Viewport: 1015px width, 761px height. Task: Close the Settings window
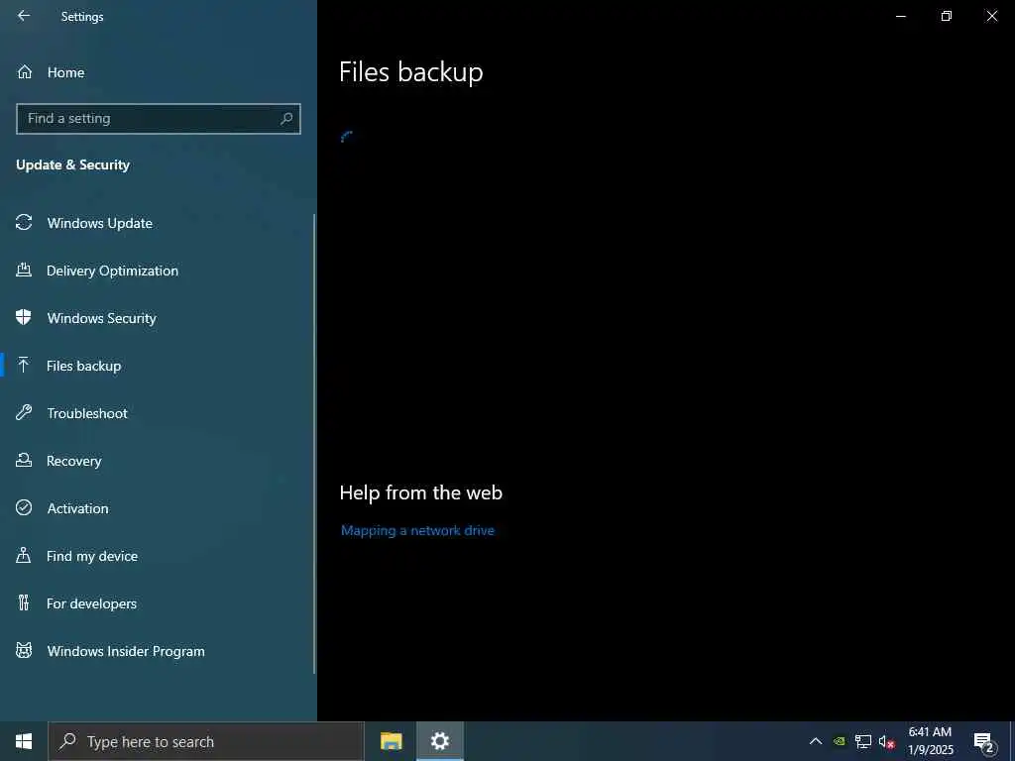[991, 16]
